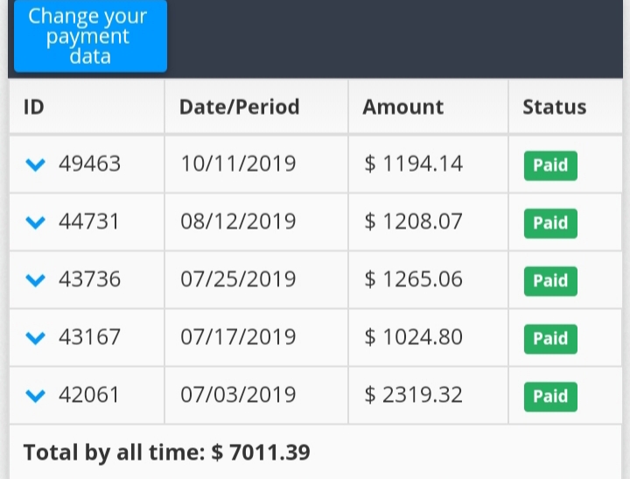Select the $ 2319.32 amount cell
This screenshot has height=479, width=630.
[428, 395]
